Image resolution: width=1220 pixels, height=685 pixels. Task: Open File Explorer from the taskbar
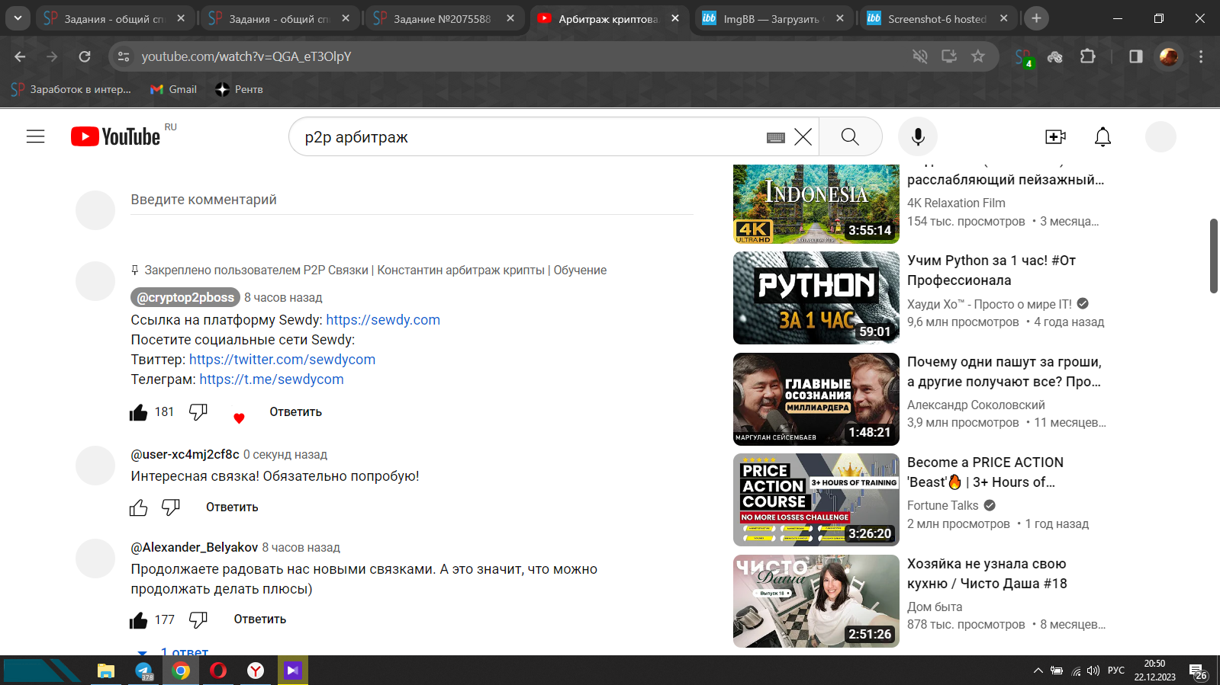click(x=105, y=671)
